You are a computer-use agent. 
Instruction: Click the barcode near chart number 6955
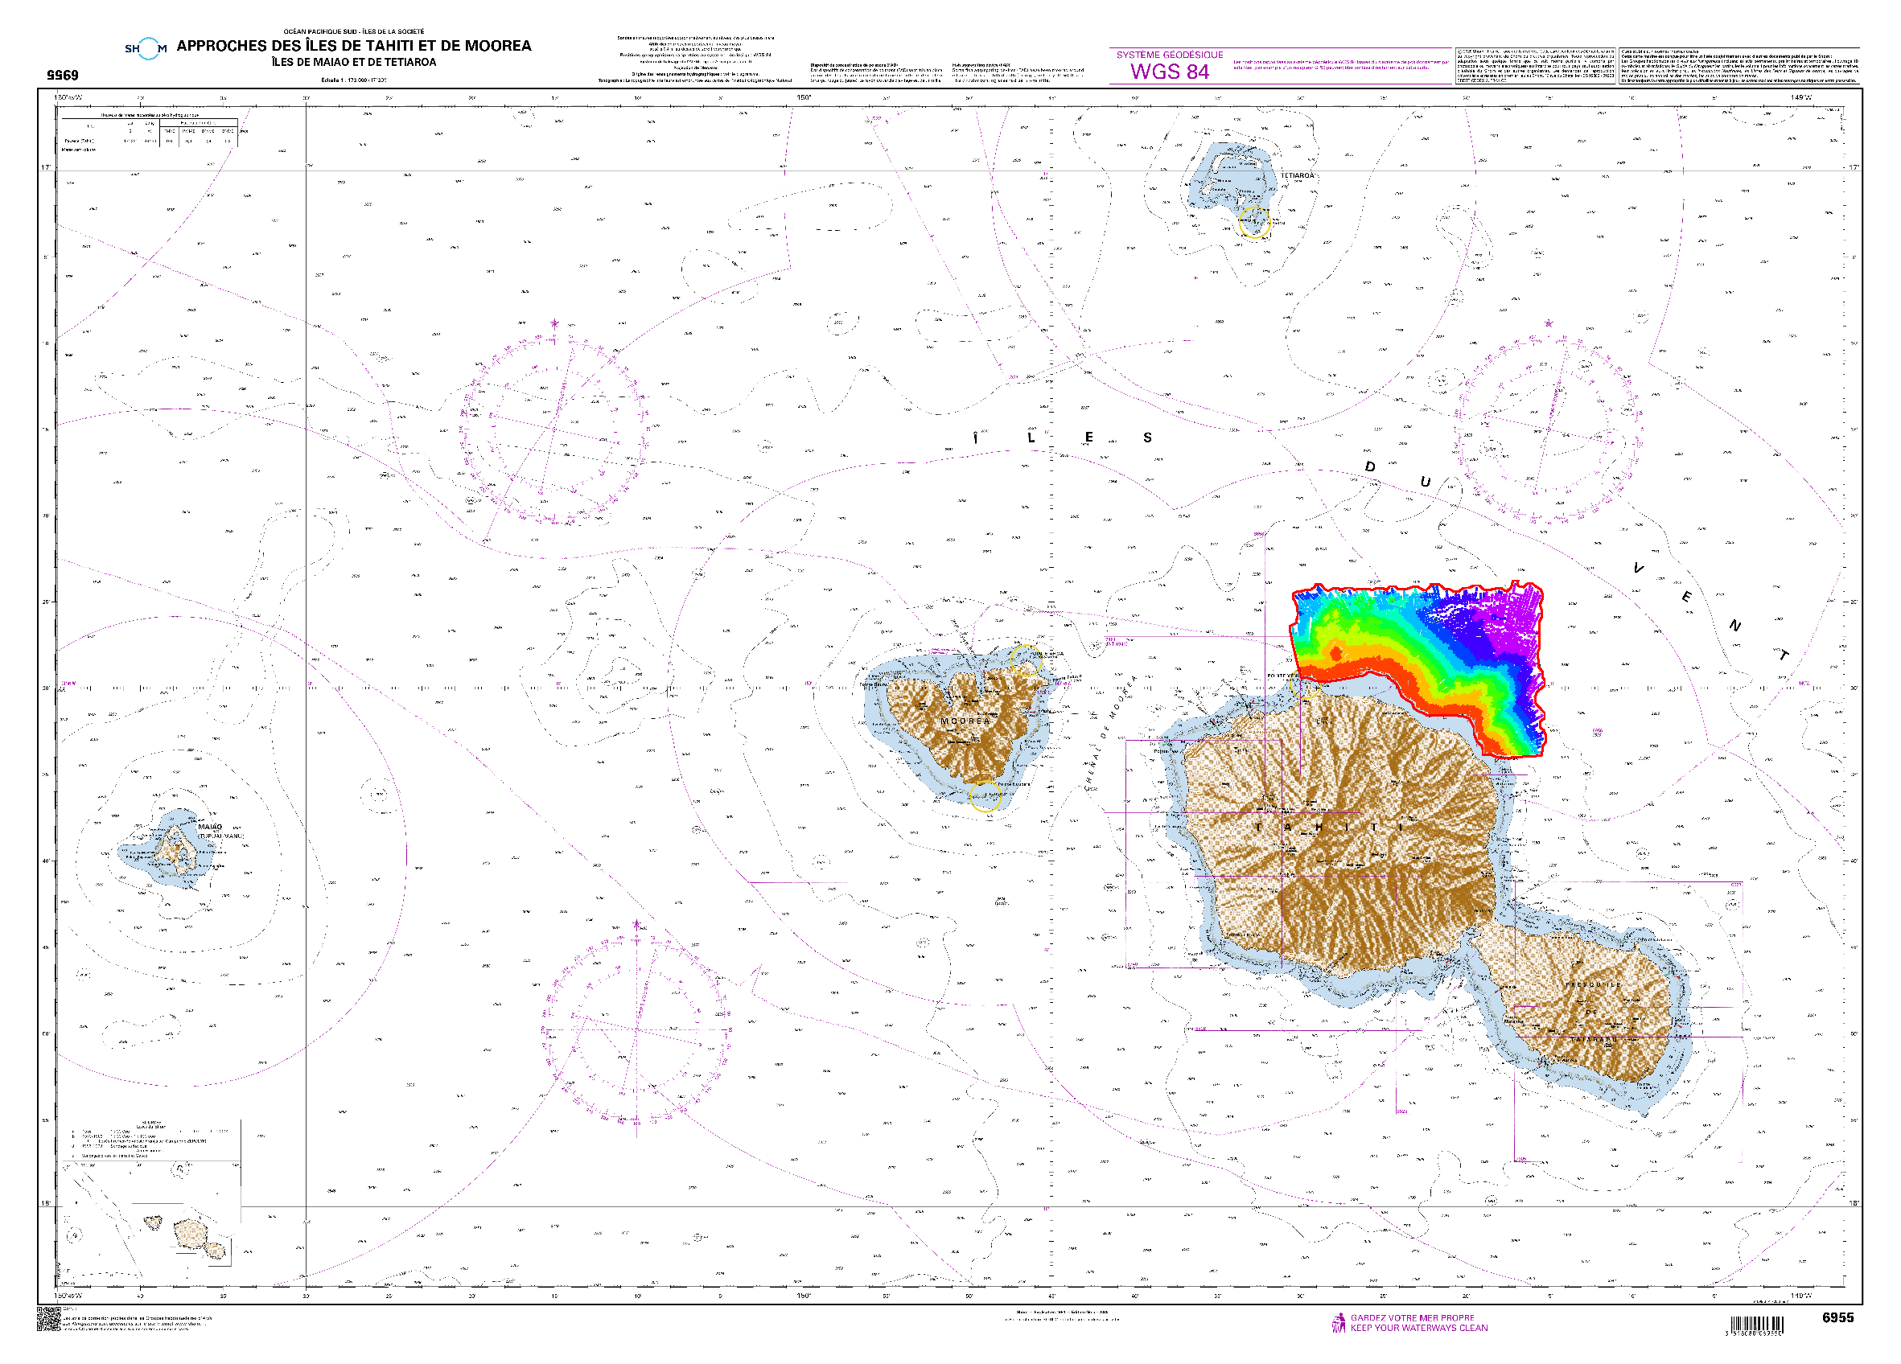tap(1756, 1325)
